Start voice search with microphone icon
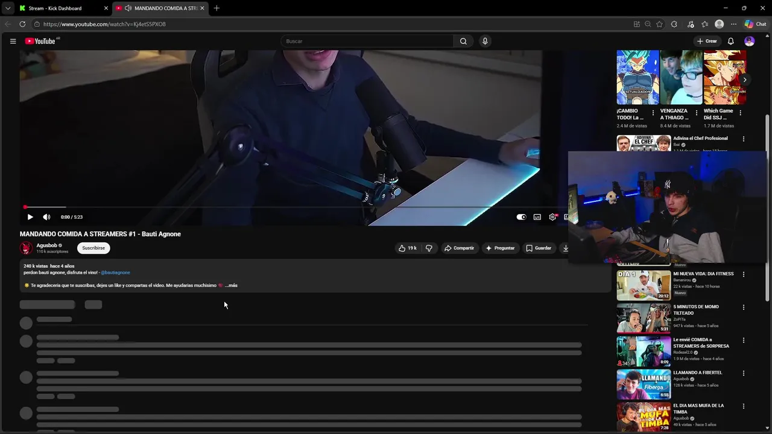This screenshot has width=772, height=434. pyautogui.click(x=485, y=41)
